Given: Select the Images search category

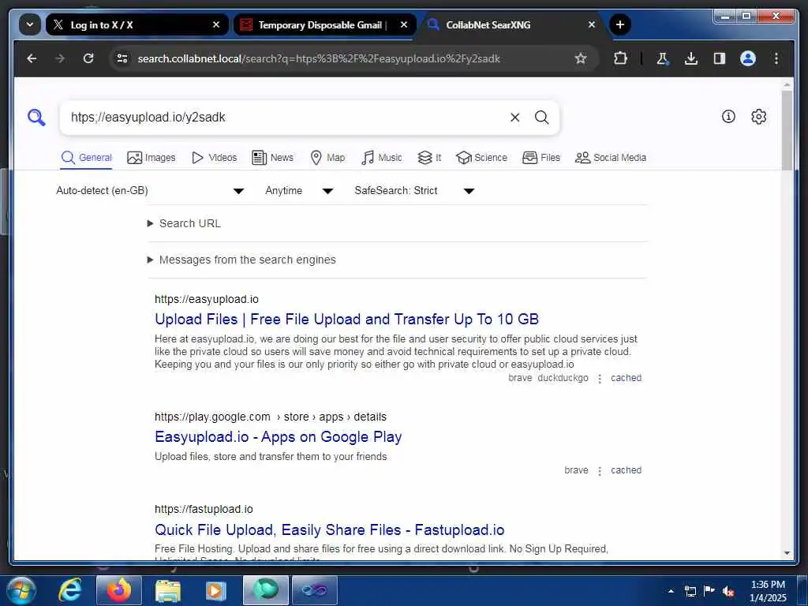Looking at the screenshot, I should [151, 158].
